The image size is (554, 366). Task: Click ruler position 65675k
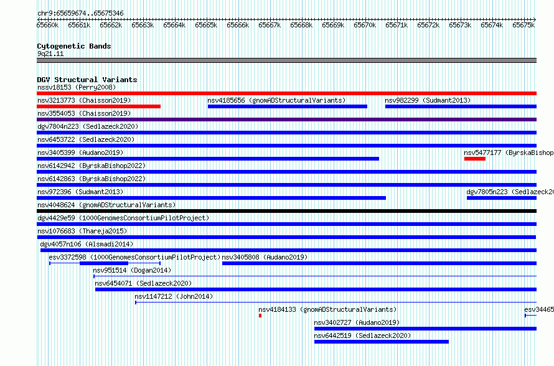(x=523, y=25)
